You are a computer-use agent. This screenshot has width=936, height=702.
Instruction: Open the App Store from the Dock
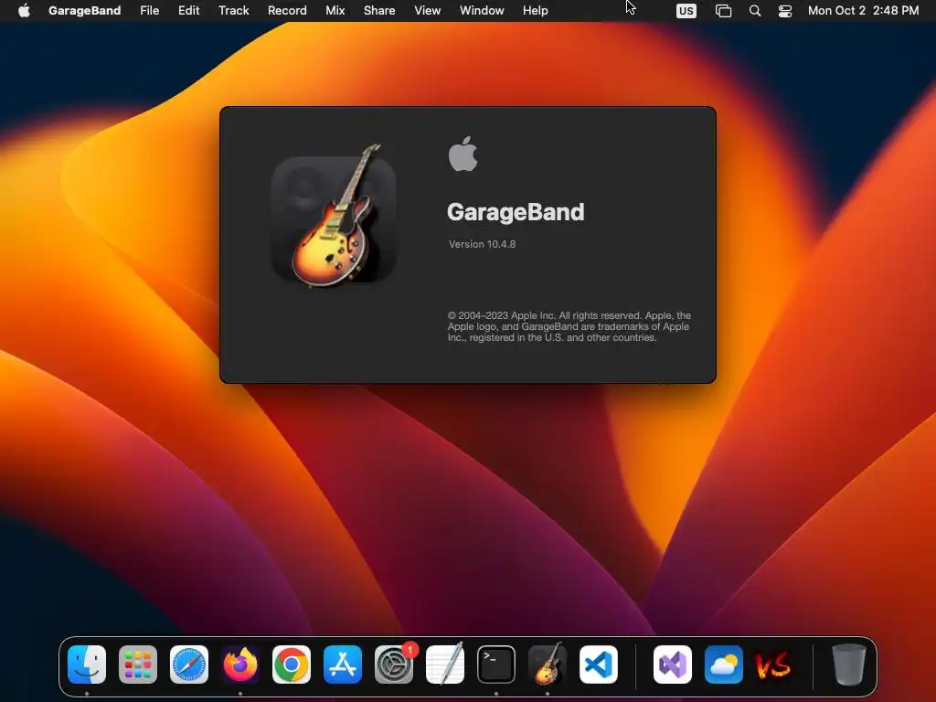tap(343, 664)
